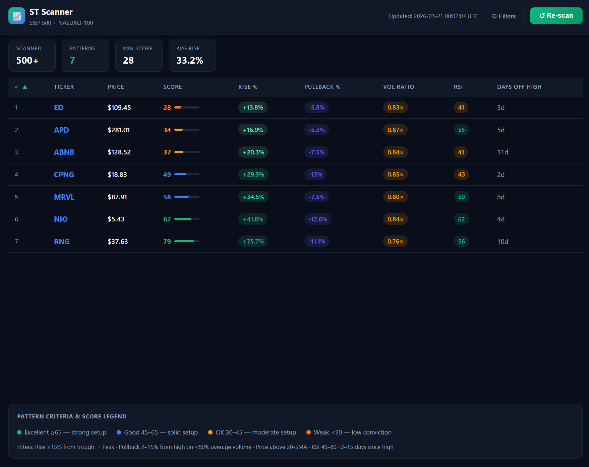Sort table by TICKER column header
This screenshot has height=467, width=589.
point(64,87)
